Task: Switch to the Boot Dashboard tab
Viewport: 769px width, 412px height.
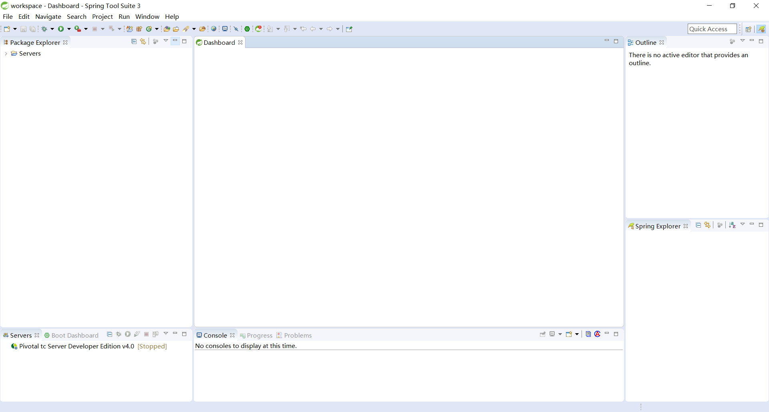Action: point(71,335)
